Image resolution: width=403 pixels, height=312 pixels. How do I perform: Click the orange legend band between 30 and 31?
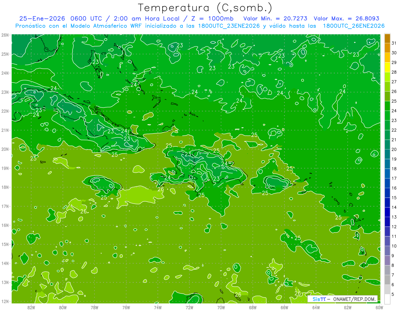pyautogui.click(x=387, y=48)
